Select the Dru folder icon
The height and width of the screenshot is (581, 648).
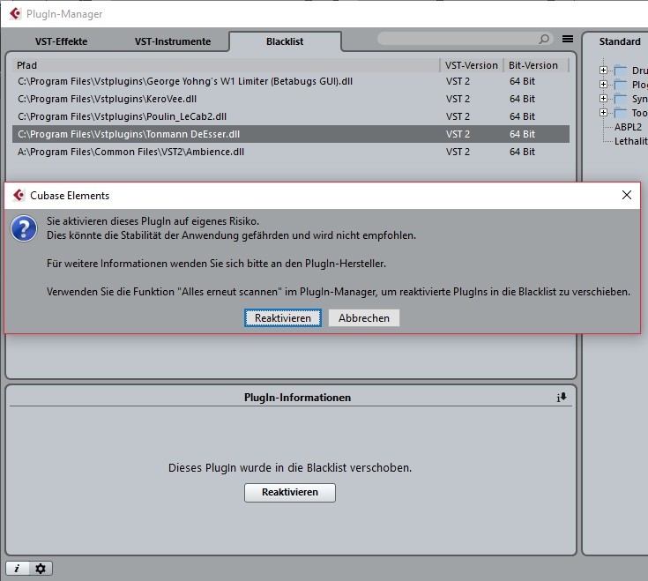click(x=621, y=71)
